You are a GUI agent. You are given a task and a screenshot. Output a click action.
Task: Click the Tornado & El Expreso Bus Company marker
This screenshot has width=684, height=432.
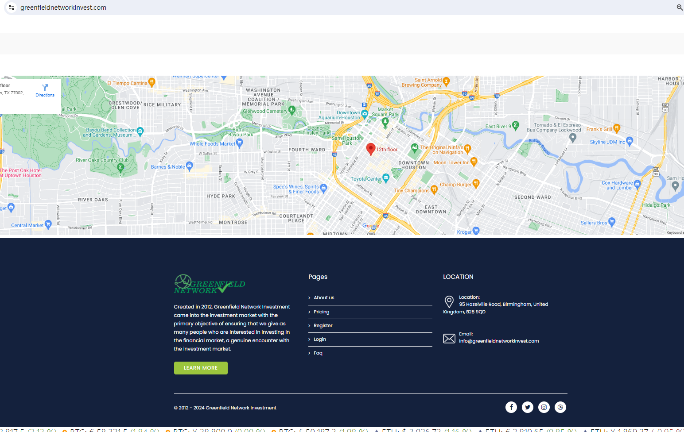coord(573,138)
